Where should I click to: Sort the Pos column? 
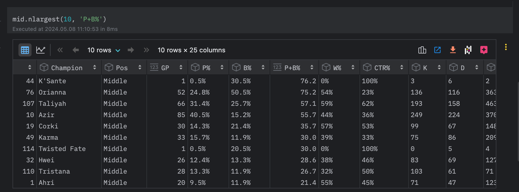[x=140, y=67]
